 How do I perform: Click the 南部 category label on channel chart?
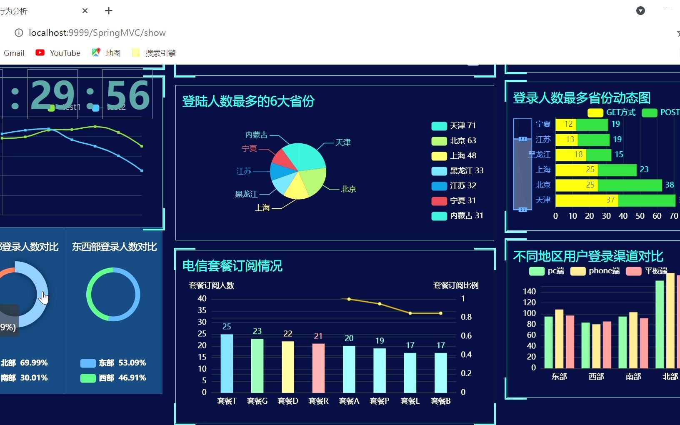[x=633, y=377]
